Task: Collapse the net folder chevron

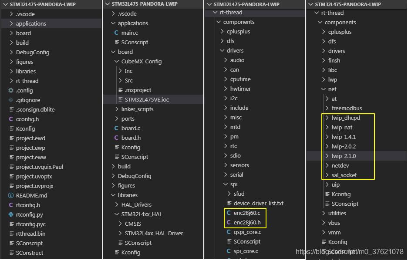Action: tap(324, 89)
